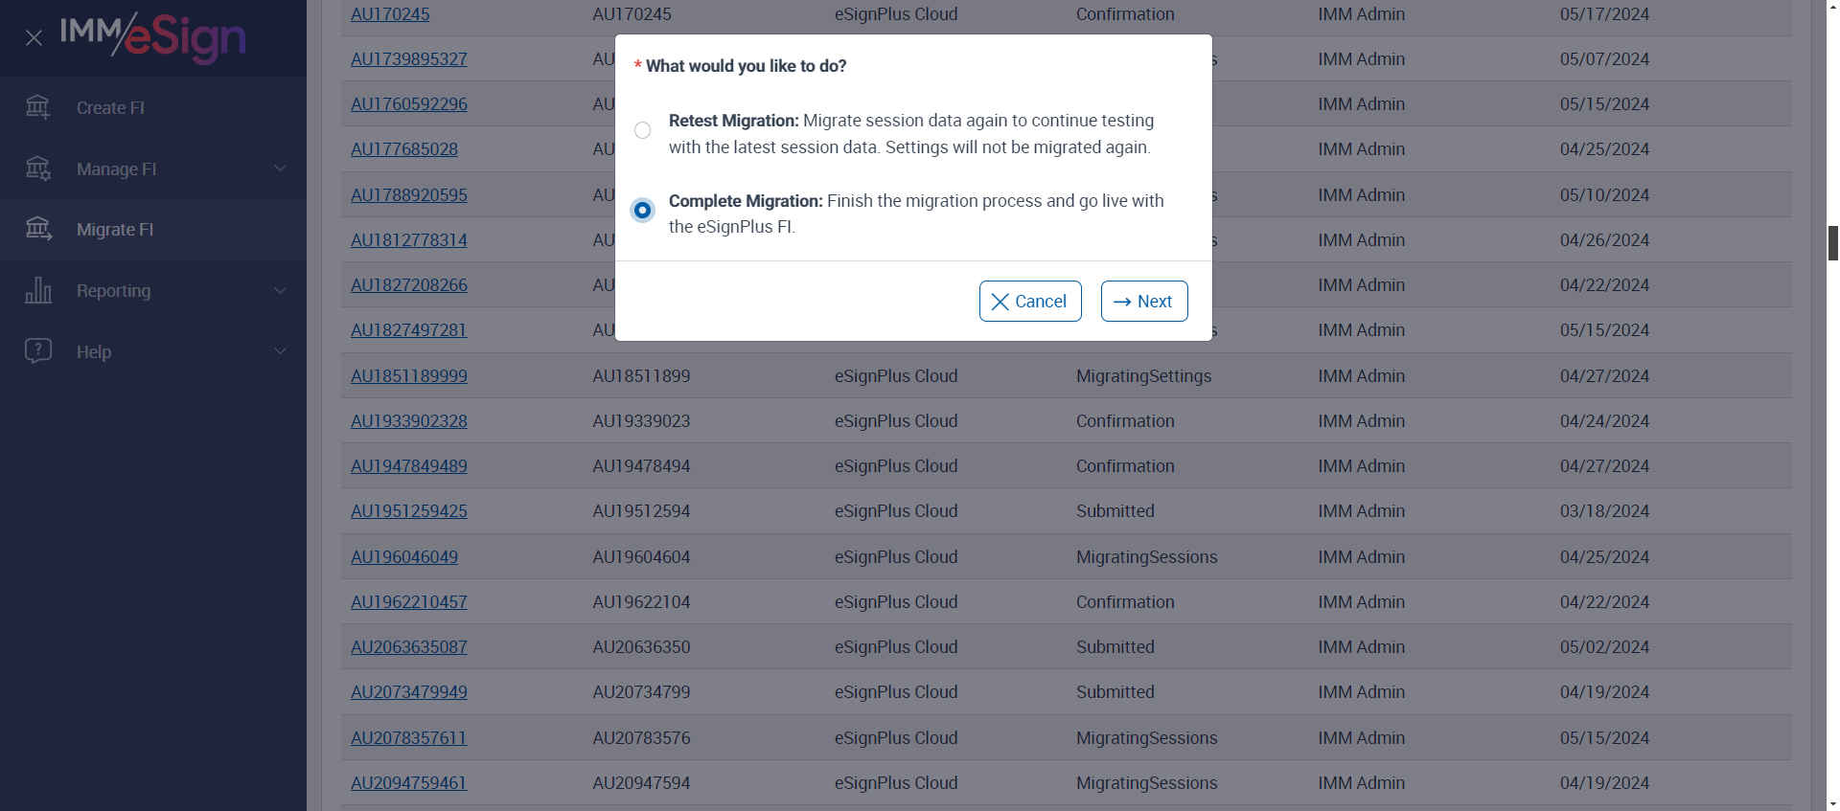Click the Create FI bank icon
The height and width of the screenshot is (811, 1840).
(38, 107)
